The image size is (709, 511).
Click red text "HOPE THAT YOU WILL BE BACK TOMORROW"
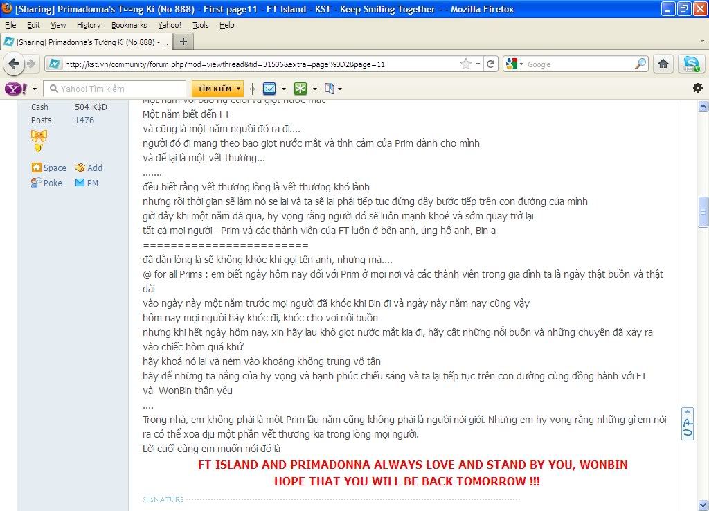407,481
